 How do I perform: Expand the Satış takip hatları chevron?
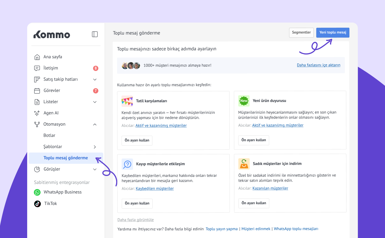coord(95,80)
